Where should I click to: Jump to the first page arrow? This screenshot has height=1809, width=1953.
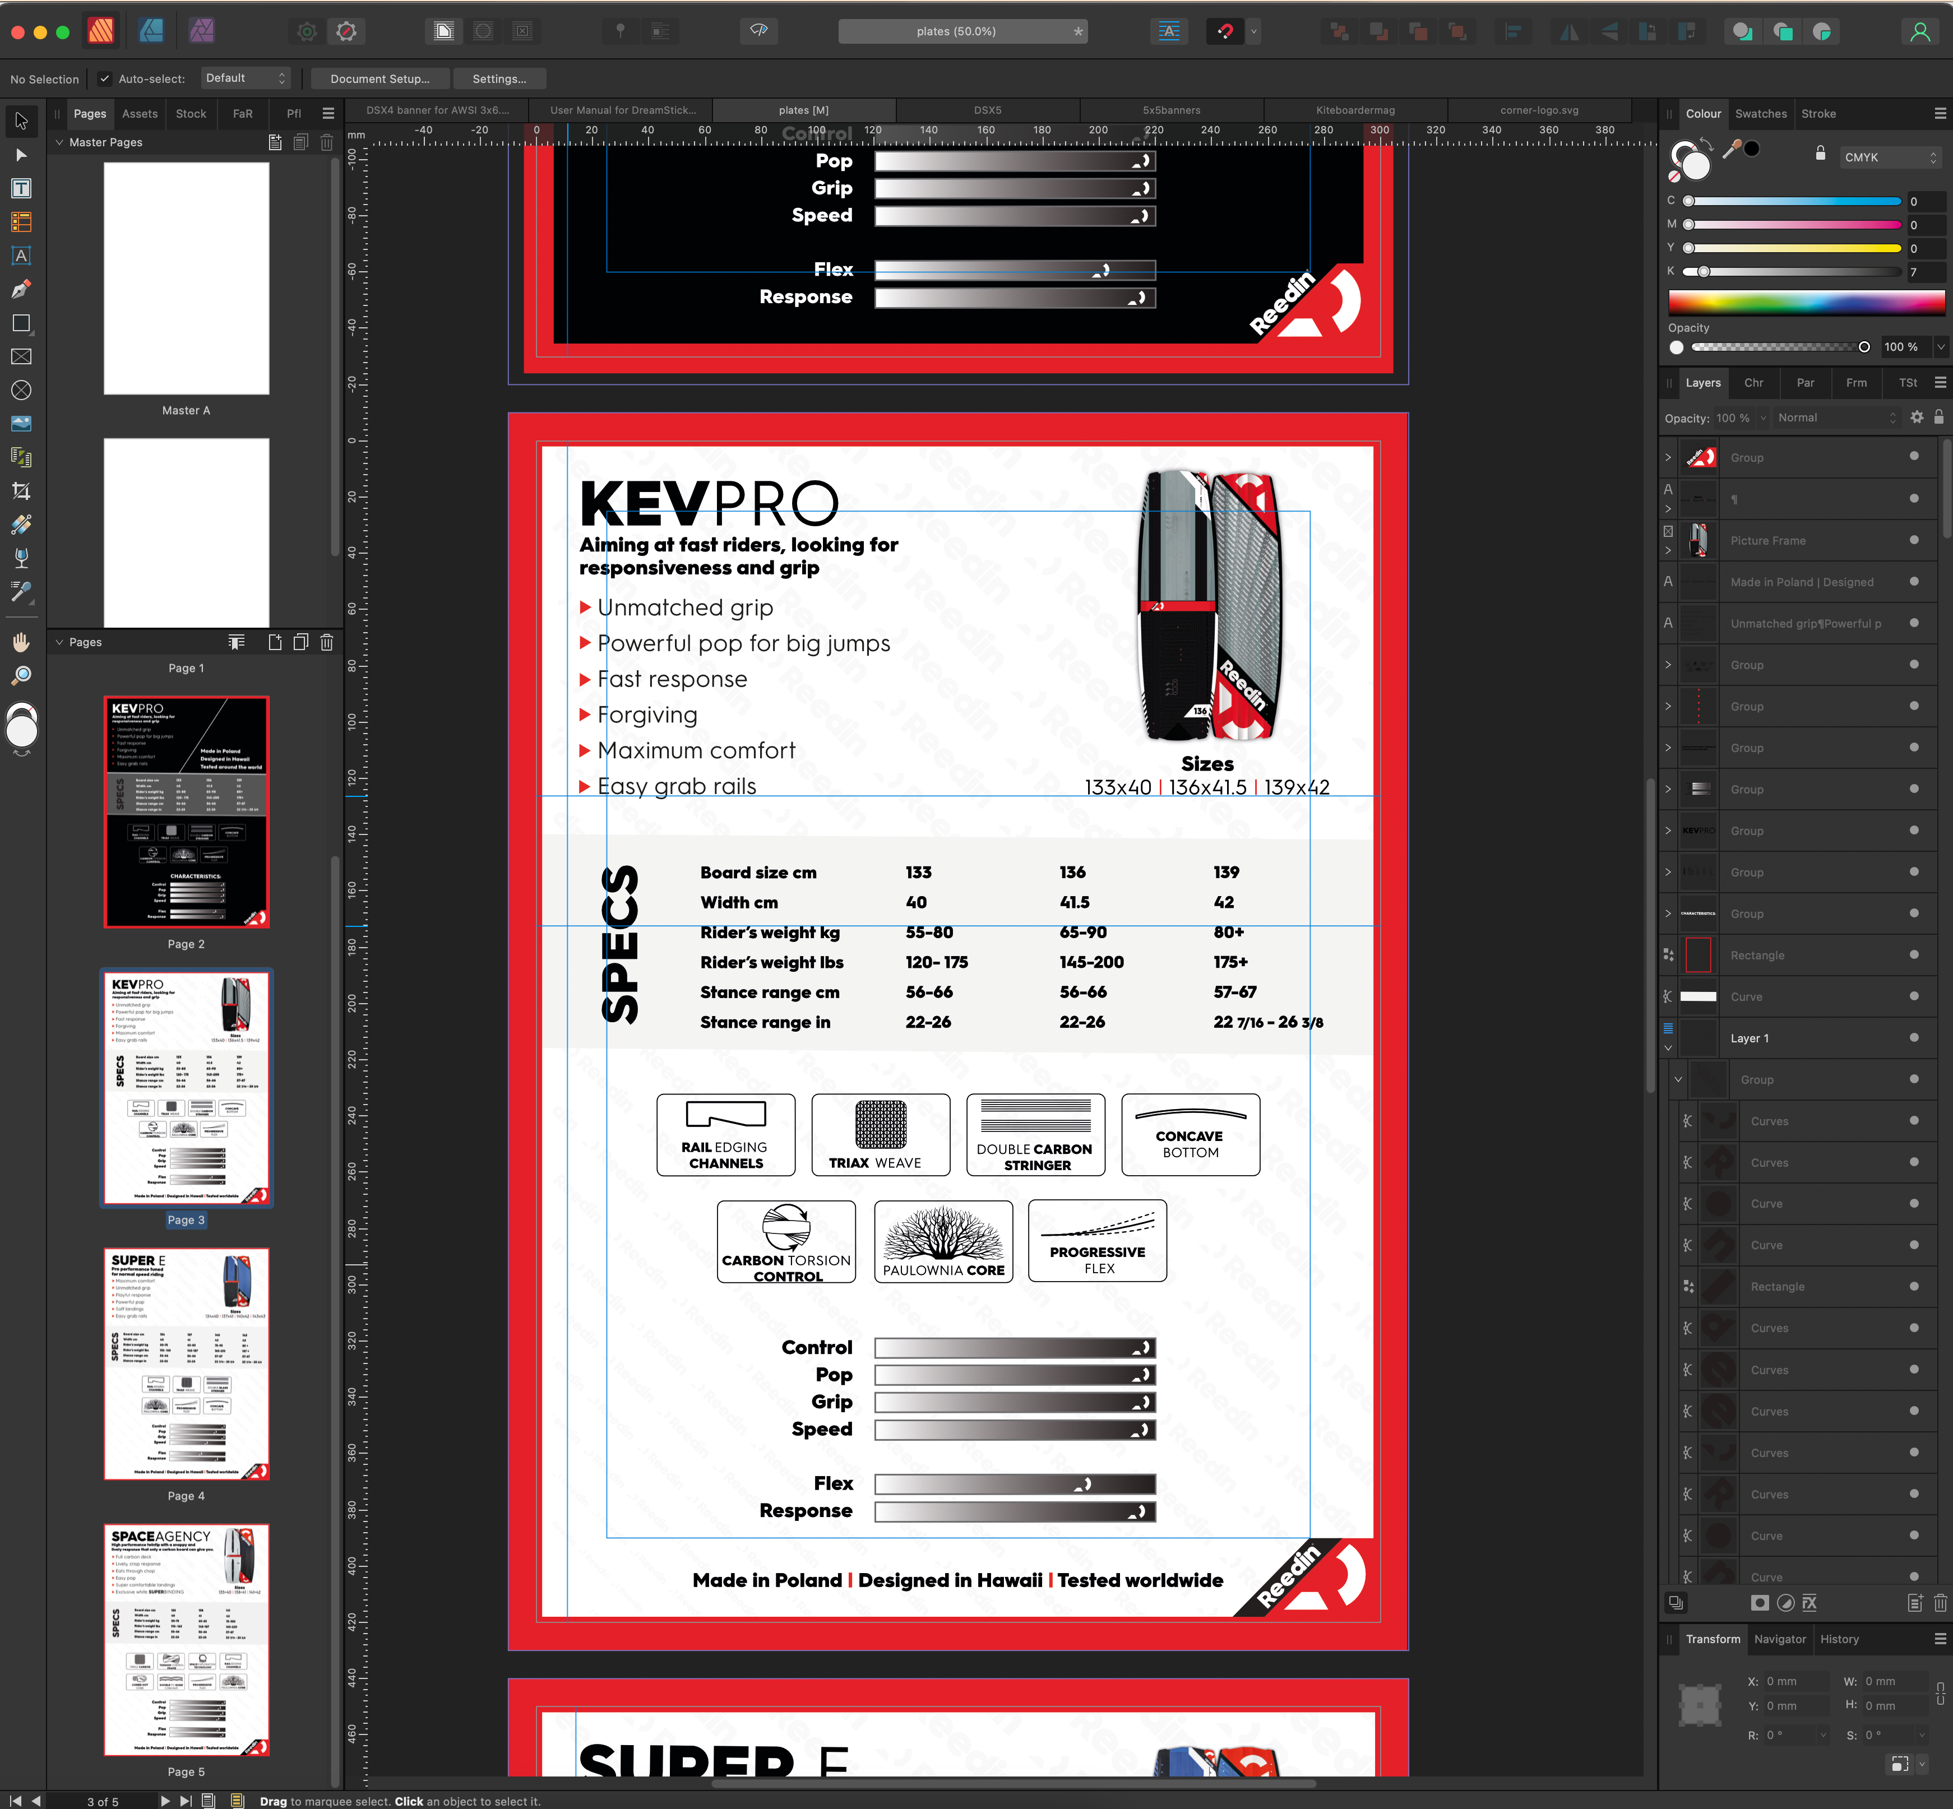[x=15, y=1800]
